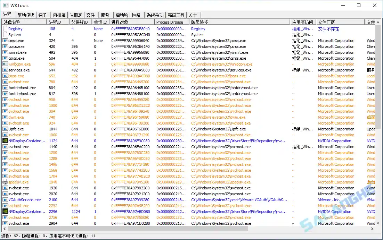Open the 注册表 tab
Screen dimensions: 383x240
click(x=76, y=15)
